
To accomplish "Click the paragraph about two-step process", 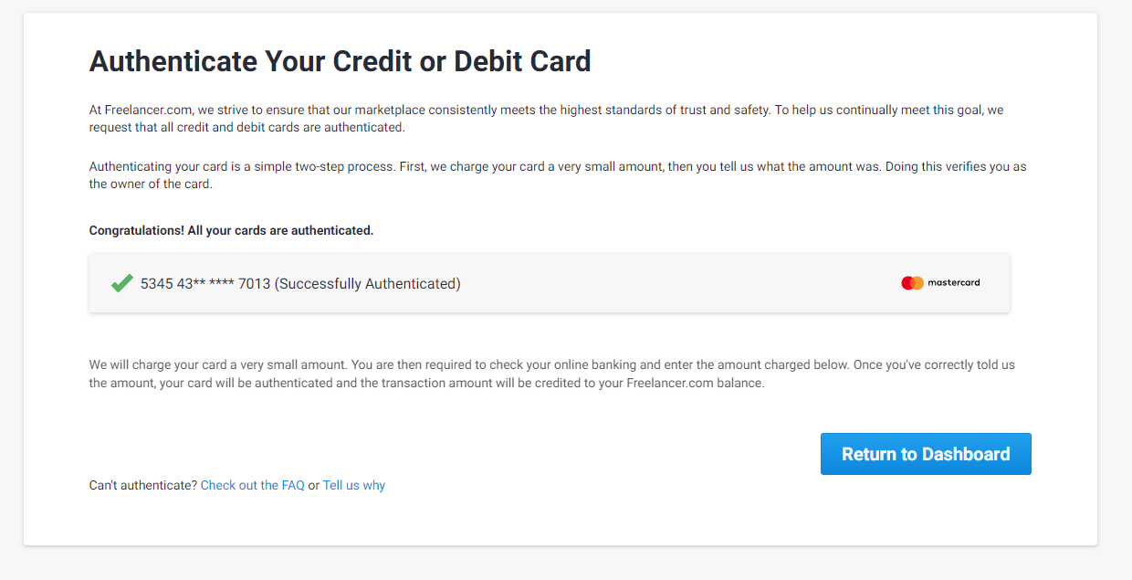I will [x=557, y=175].
